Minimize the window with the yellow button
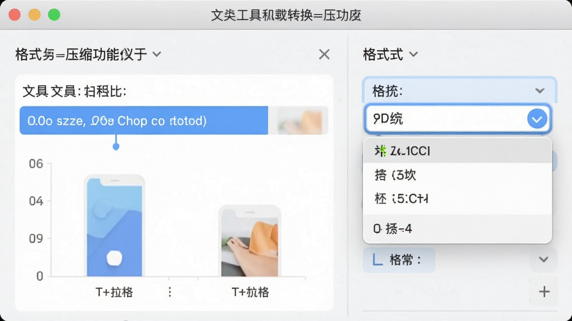Image resolution: width=572 pixels, height=321 pixels. tap(35, 15)
